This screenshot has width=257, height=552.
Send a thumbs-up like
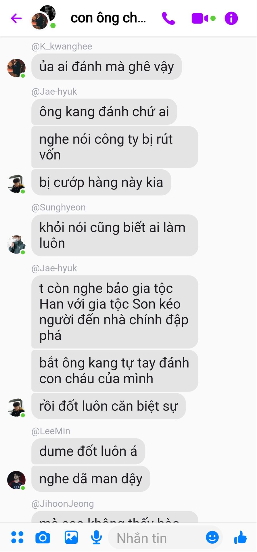coord(240,537)
